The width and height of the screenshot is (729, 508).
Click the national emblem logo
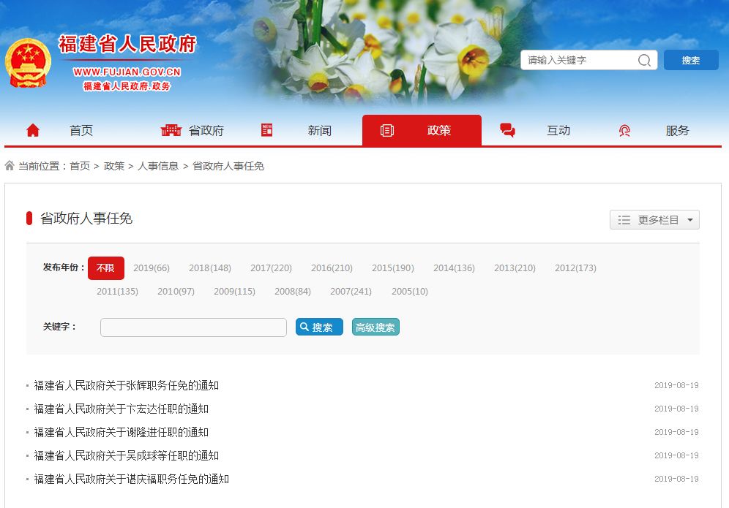coord(28,63)
